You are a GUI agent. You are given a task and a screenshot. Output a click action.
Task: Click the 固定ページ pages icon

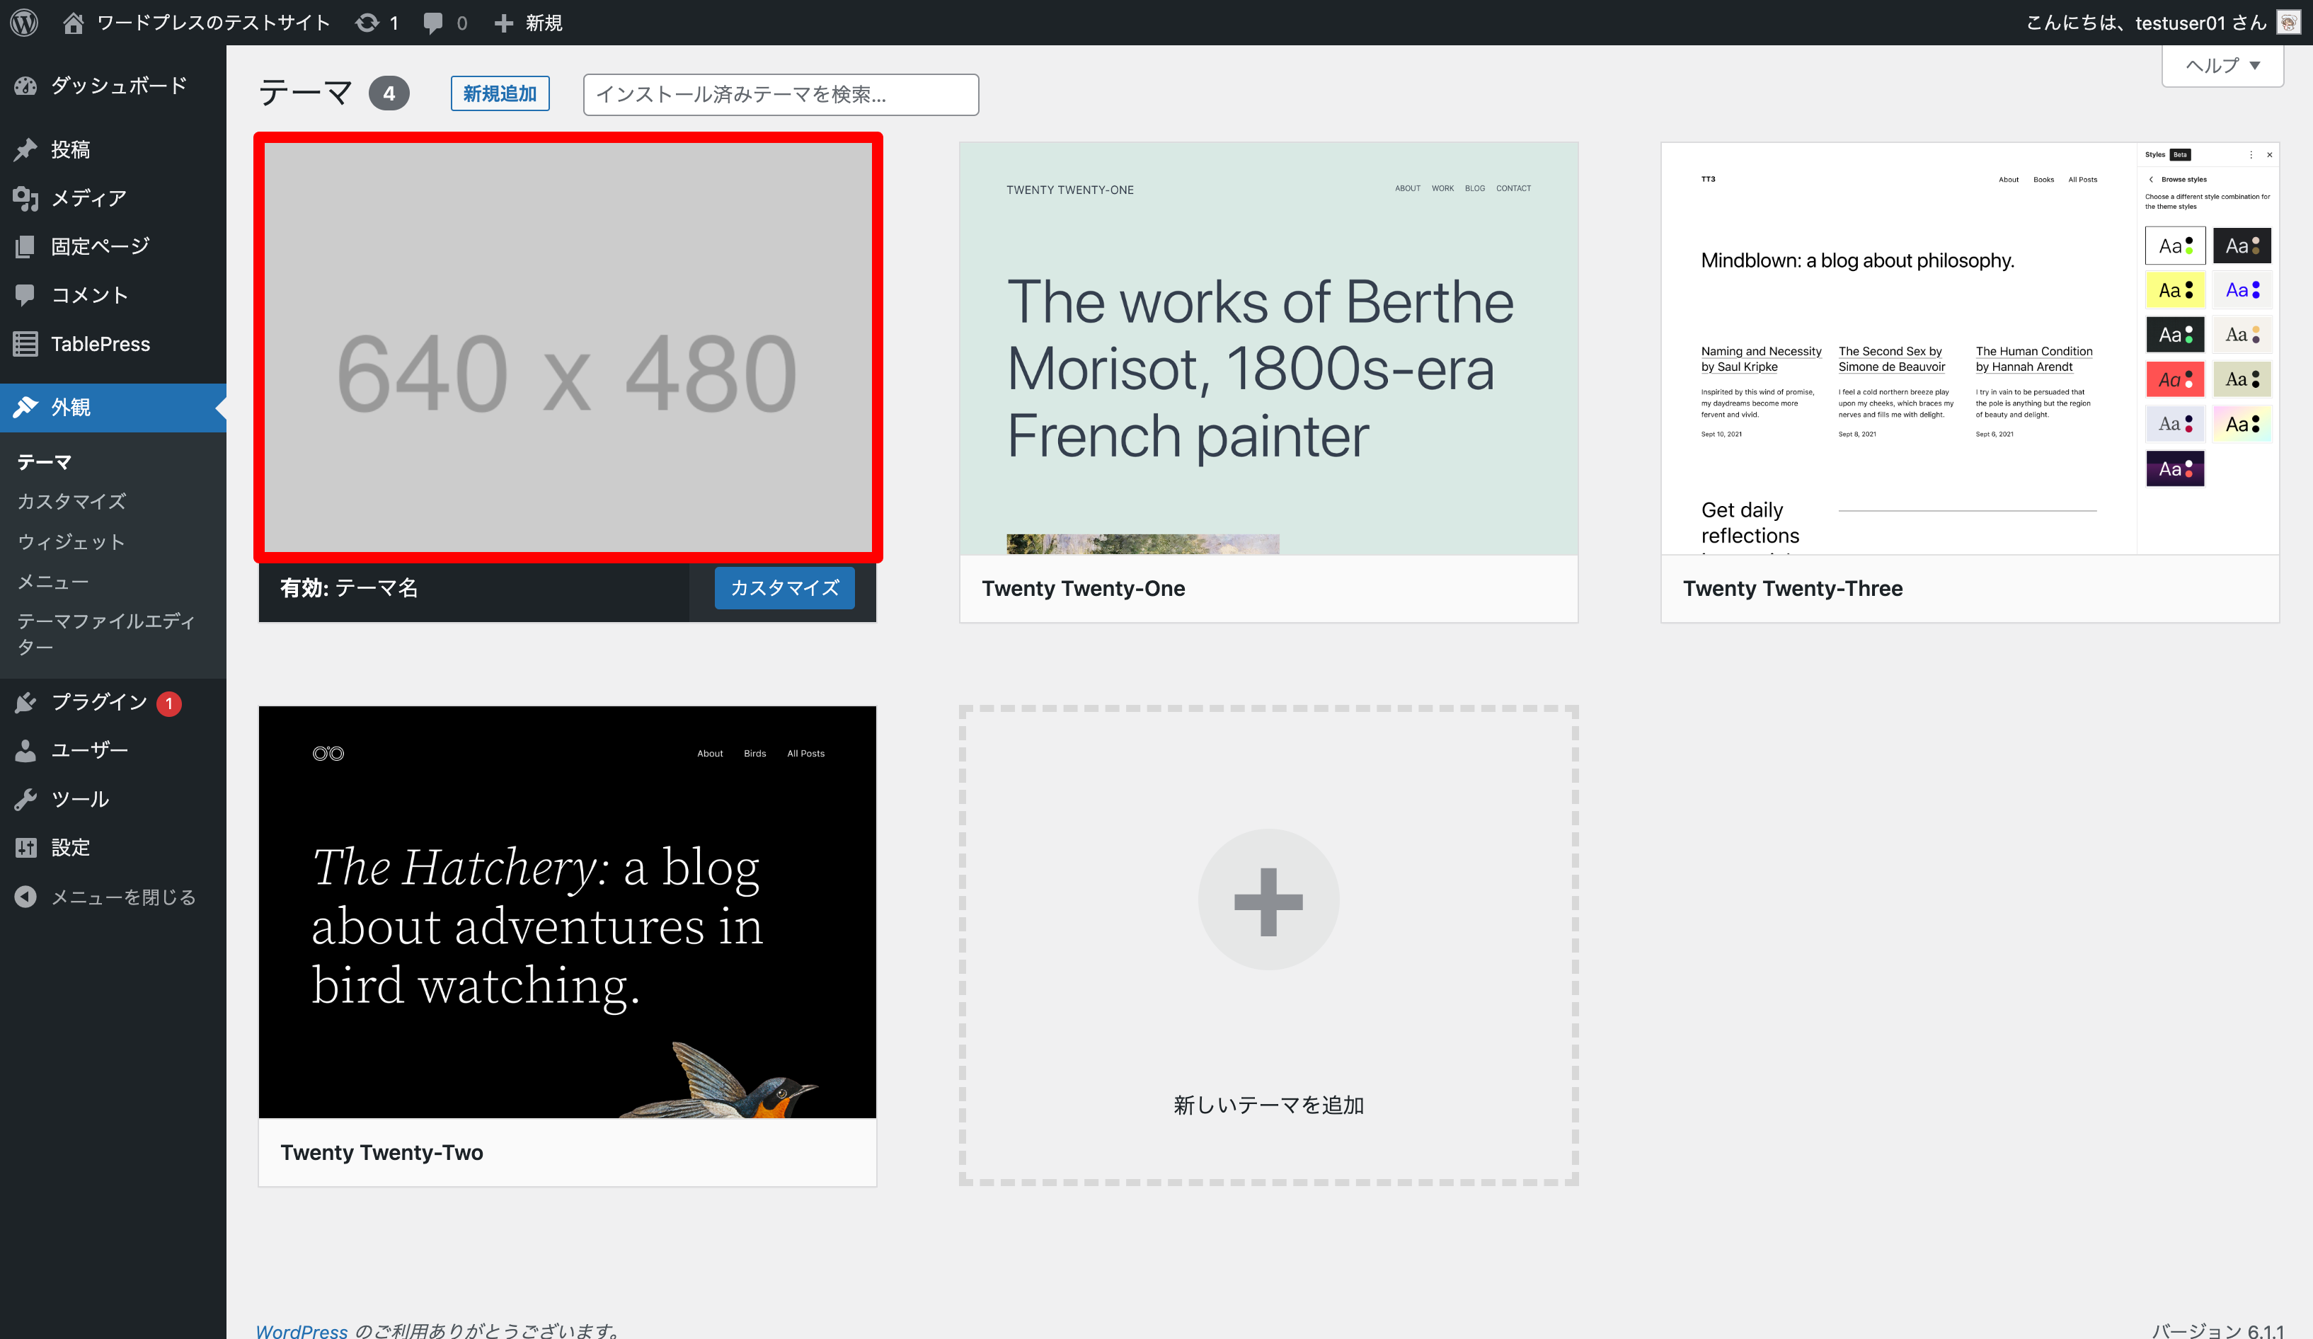pyautogui.click(x=25, y=246)
